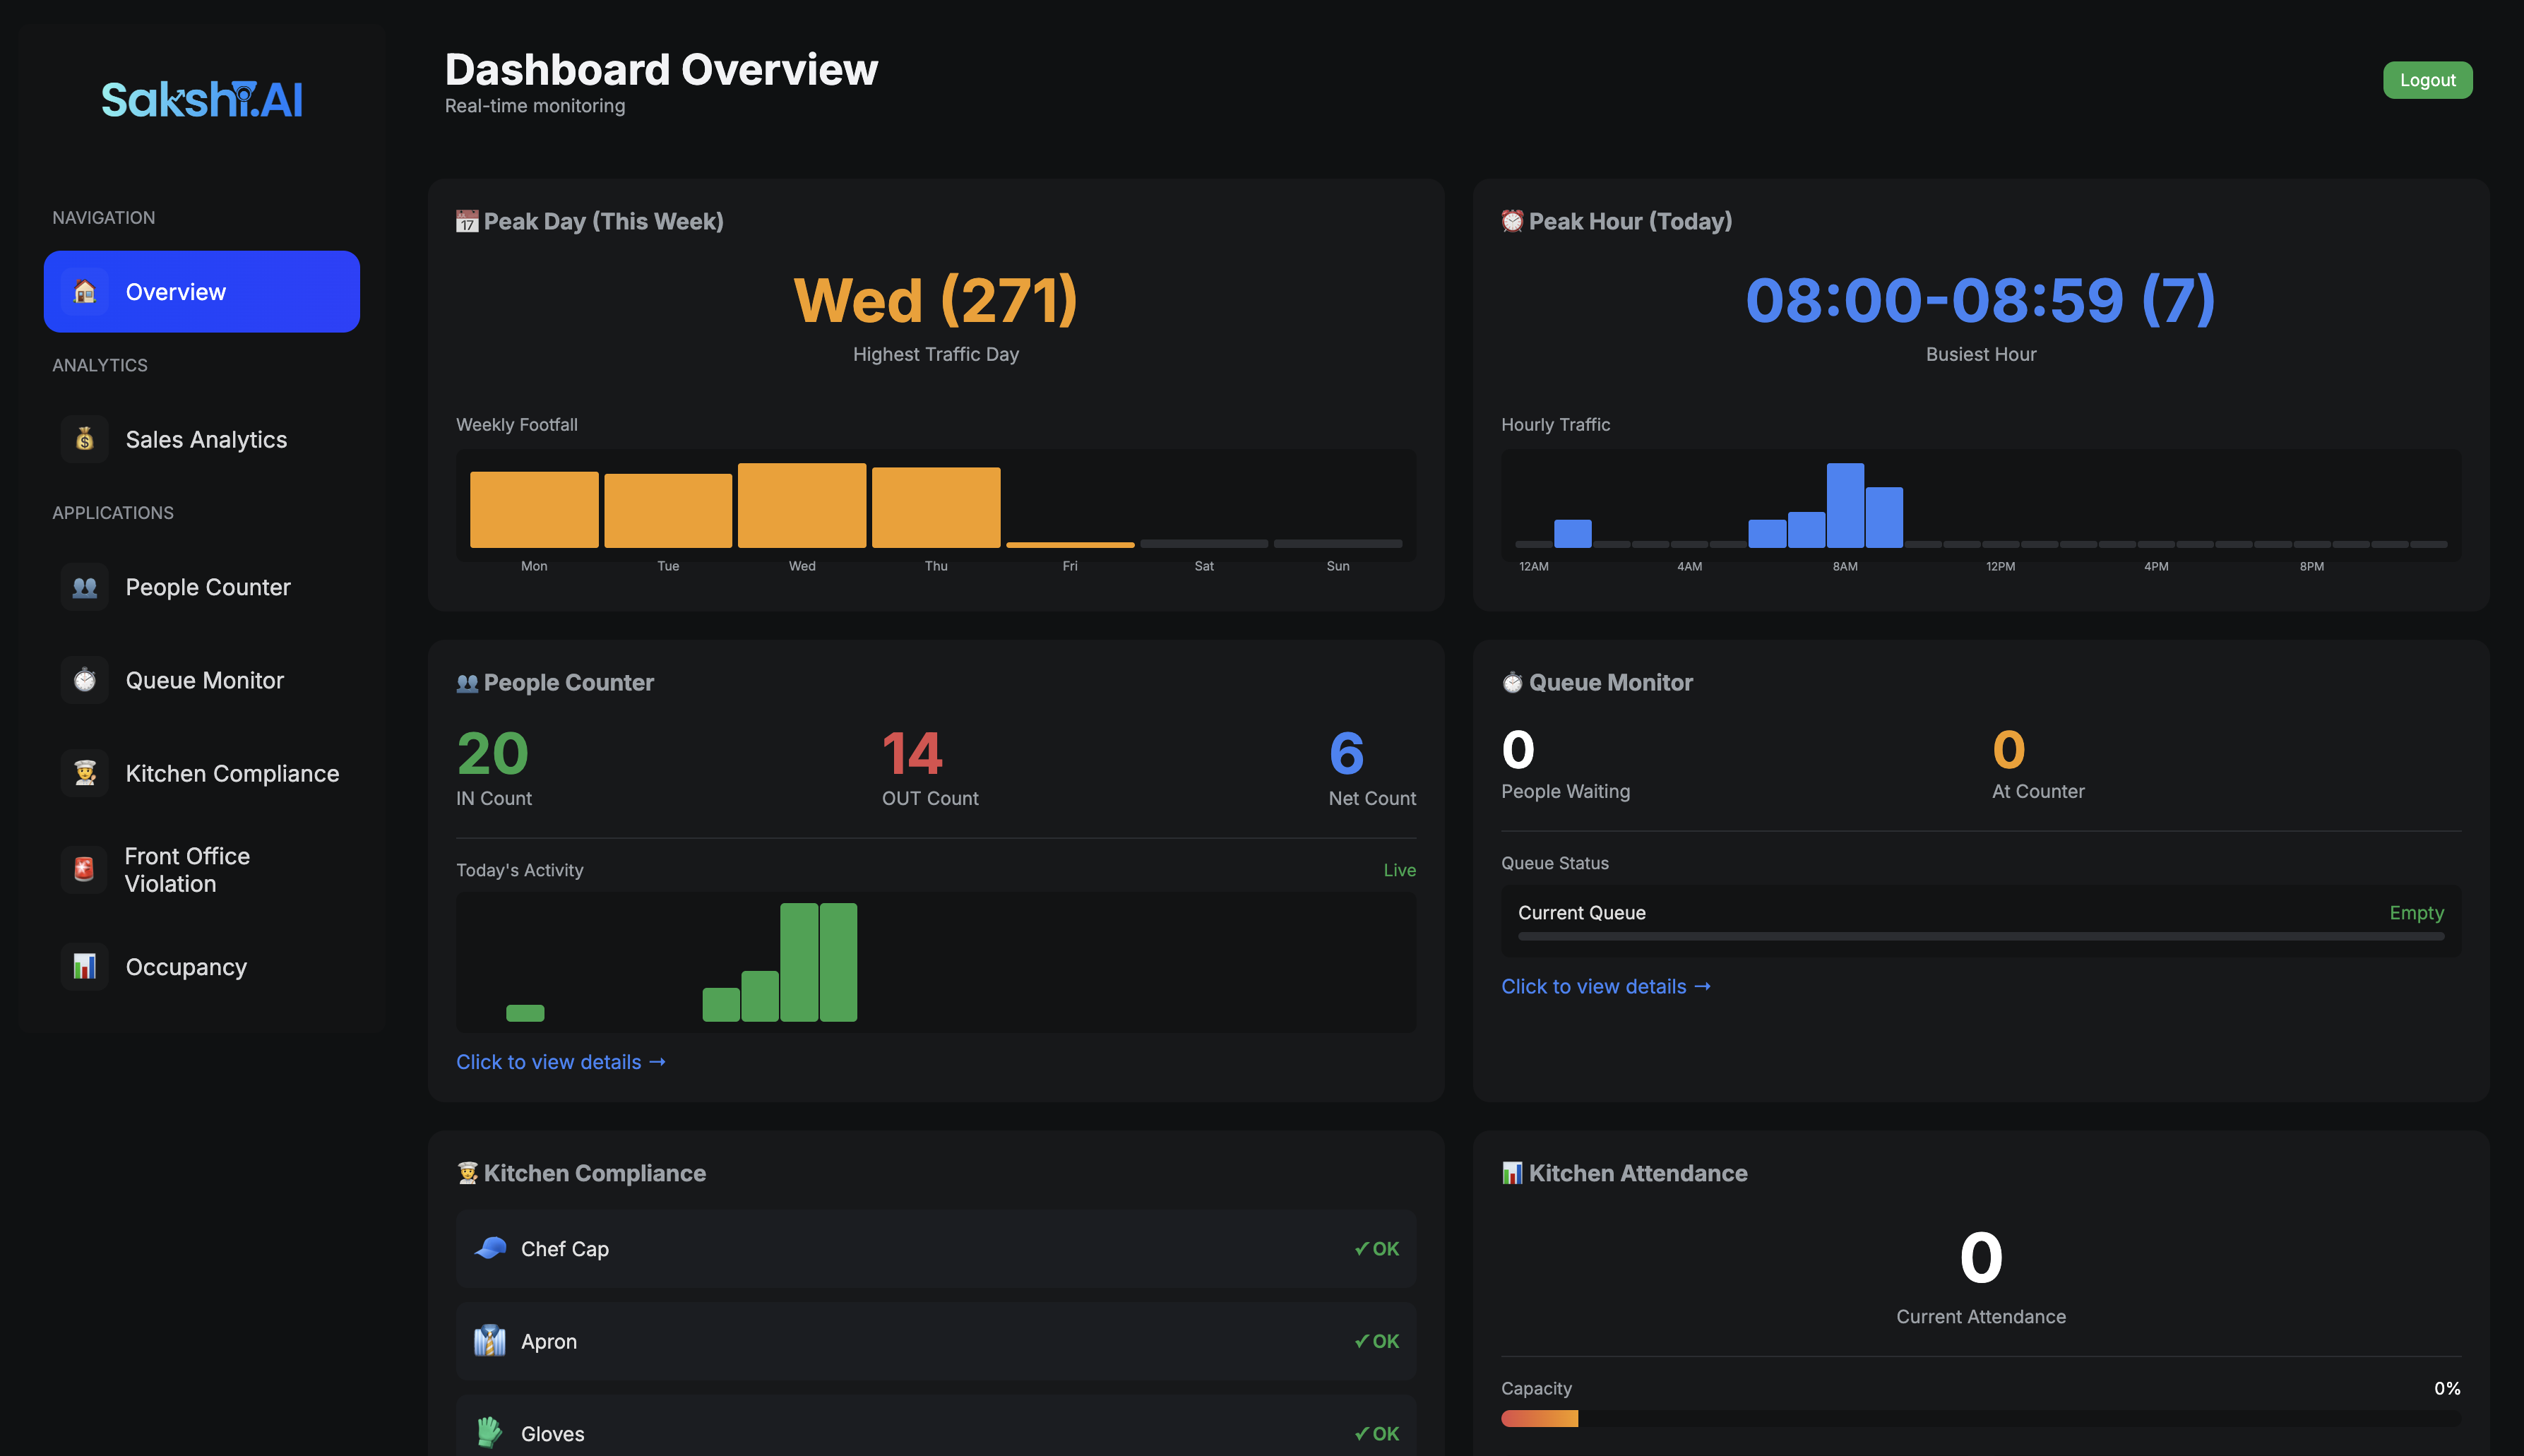Open the Sales Analytics menu item
2524x1456 pixels.
point(206,439)
